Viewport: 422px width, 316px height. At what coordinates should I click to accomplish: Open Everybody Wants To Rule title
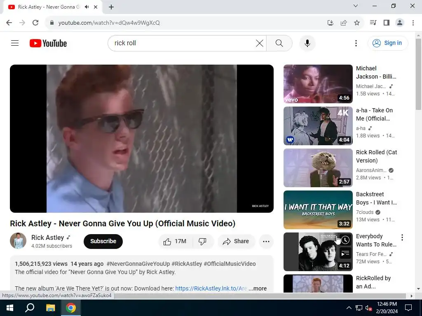[376, 240]
